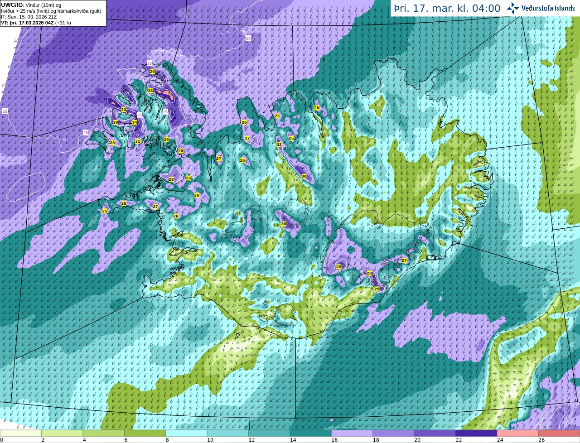Click the UWC/IG Vindur (10m) title line
580x443 pixels.
click(x=31, y=5)
